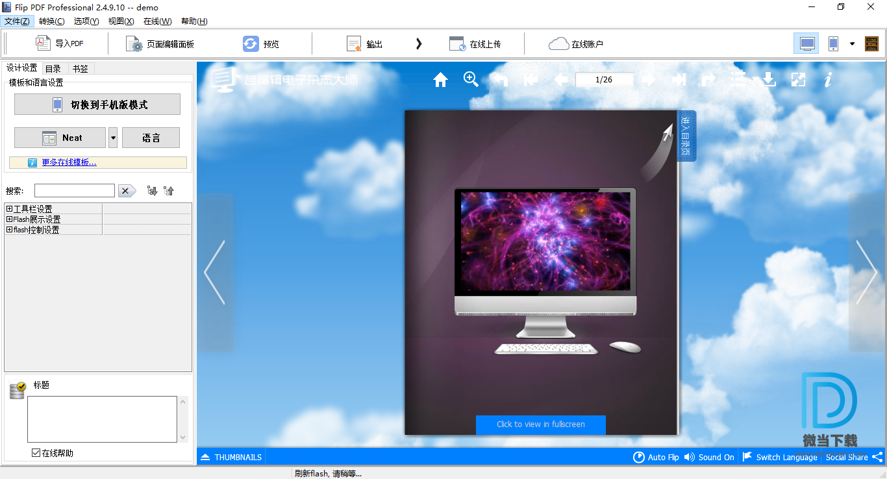Screen dimensions: 887x479
Task: Expand the THUMBNAILS panel
Action: 231,457
